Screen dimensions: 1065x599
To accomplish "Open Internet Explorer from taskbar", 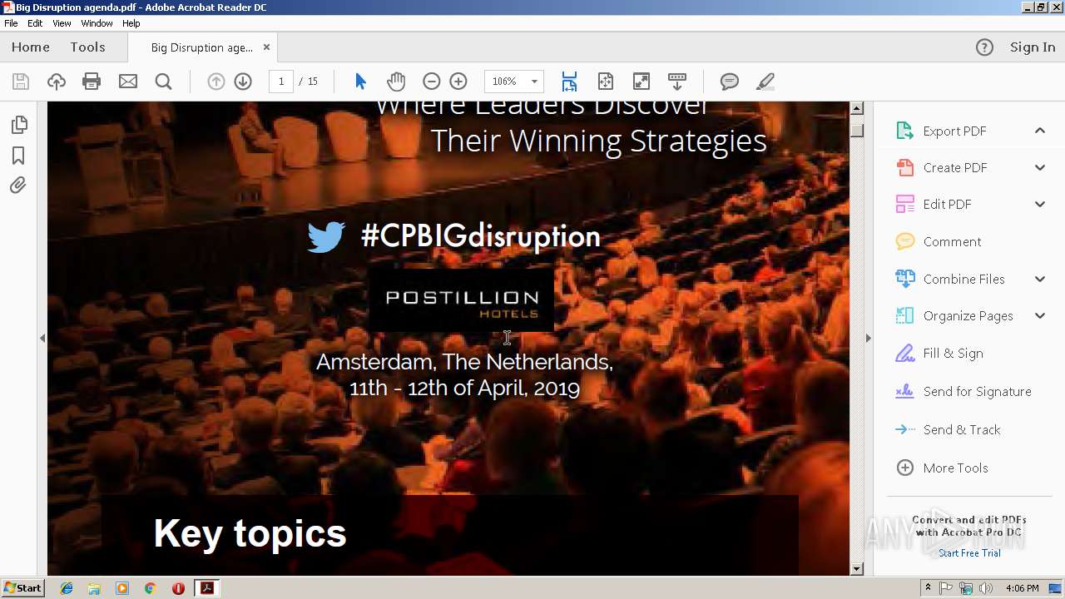I will click(67, 588).
